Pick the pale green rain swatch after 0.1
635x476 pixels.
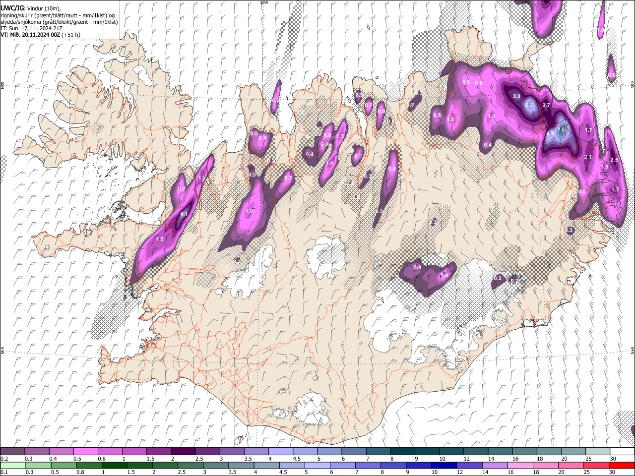[12, 465]
